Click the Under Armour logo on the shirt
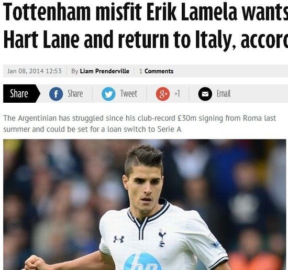Screen dimensions: 288x270 tap(119, 239)
